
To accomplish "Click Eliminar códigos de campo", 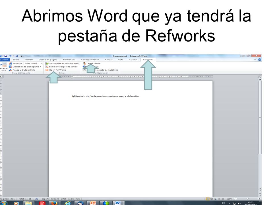I will pos(63,67).
